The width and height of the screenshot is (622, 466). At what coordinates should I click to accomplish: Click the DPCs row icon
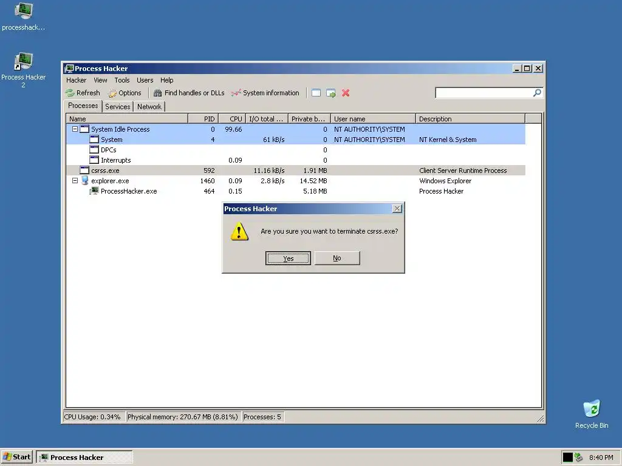click(x=94, y=150)
